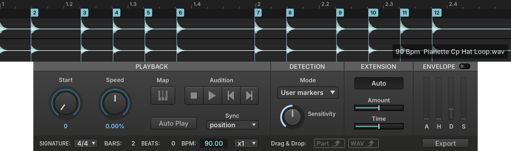The image size is (511, 151).
Task: Select slice marker 7 in waveform
Action: coord(258,13)
